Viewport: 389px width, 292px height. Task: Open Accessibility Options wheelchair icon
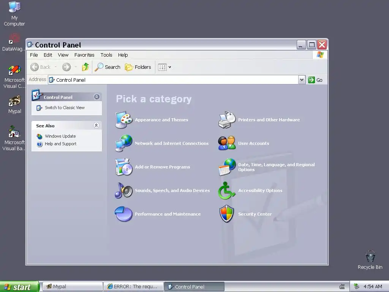click(x=226, y=190)
